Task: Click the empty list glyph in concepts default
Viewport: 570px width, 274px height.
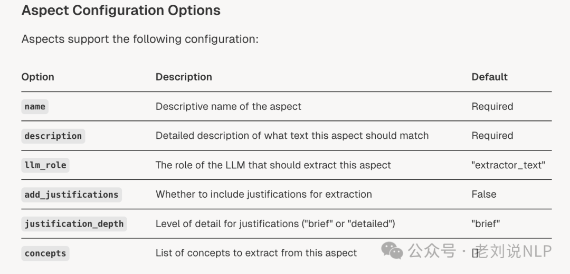Action: click(475, 253)
